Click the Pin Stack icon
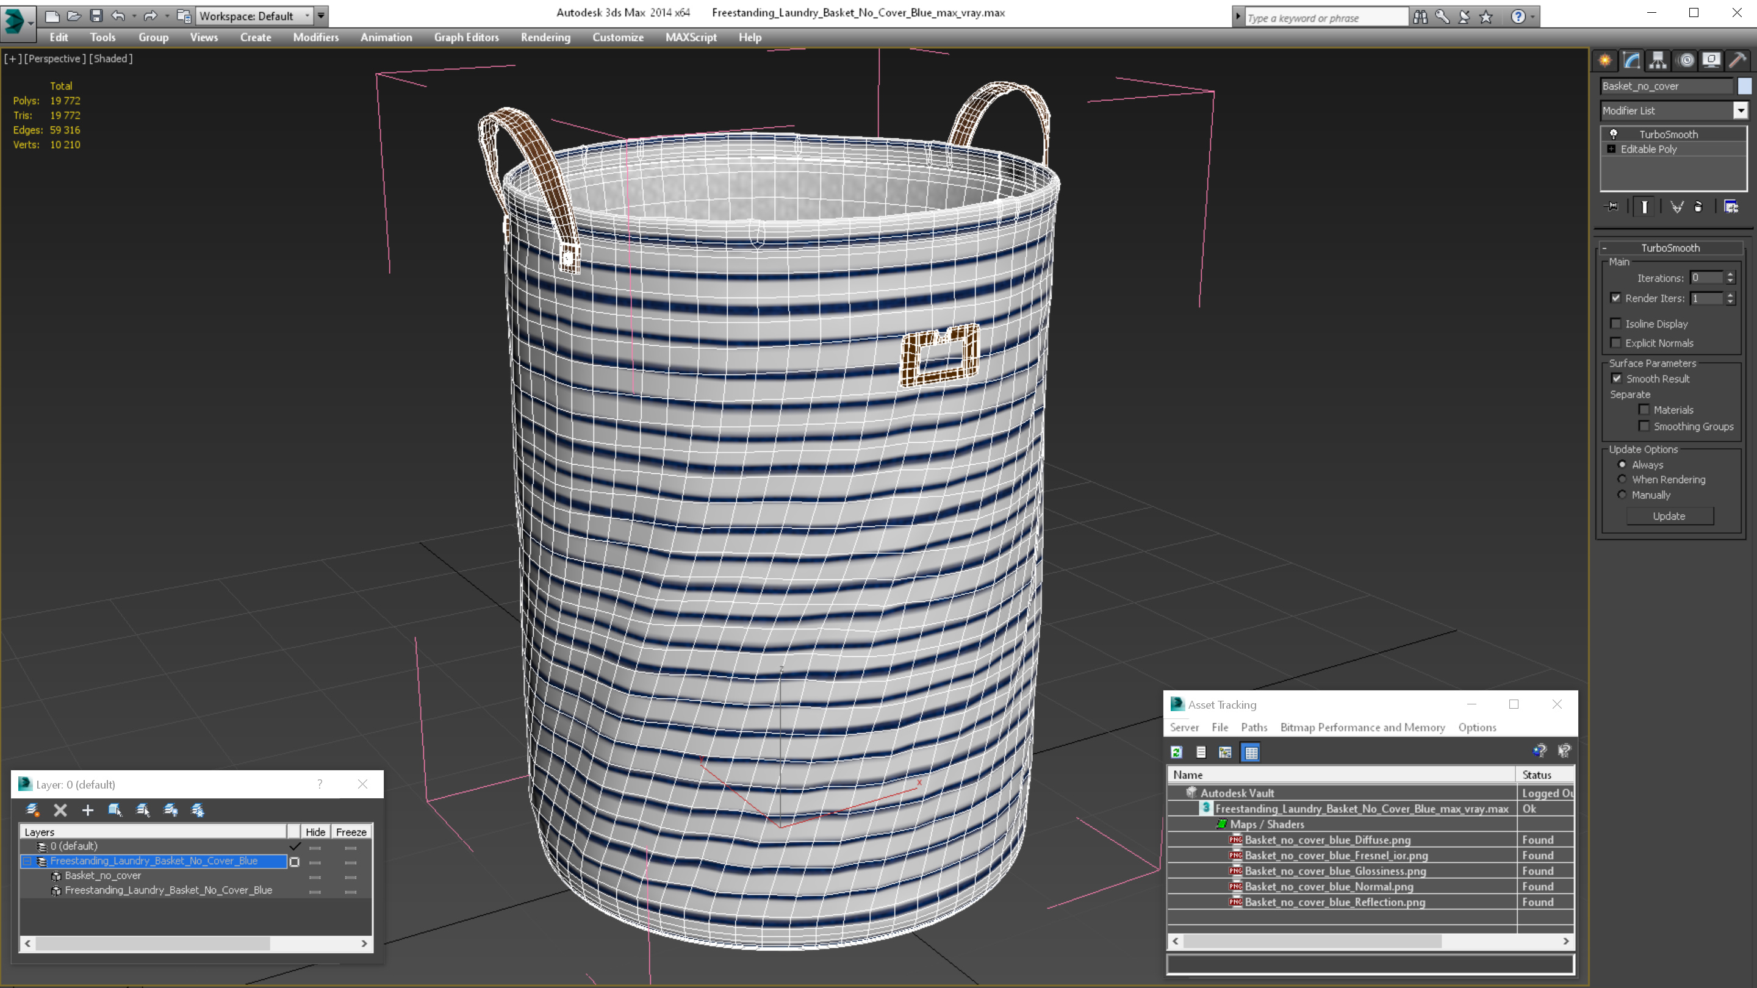1757x988 pixels. (x=1612, y=207)
